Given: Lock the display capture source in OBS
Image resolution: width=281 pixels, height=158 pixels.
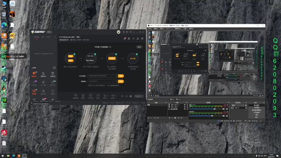Looking at the screenshot, I should pyautogui.click(x=187, y=109).
